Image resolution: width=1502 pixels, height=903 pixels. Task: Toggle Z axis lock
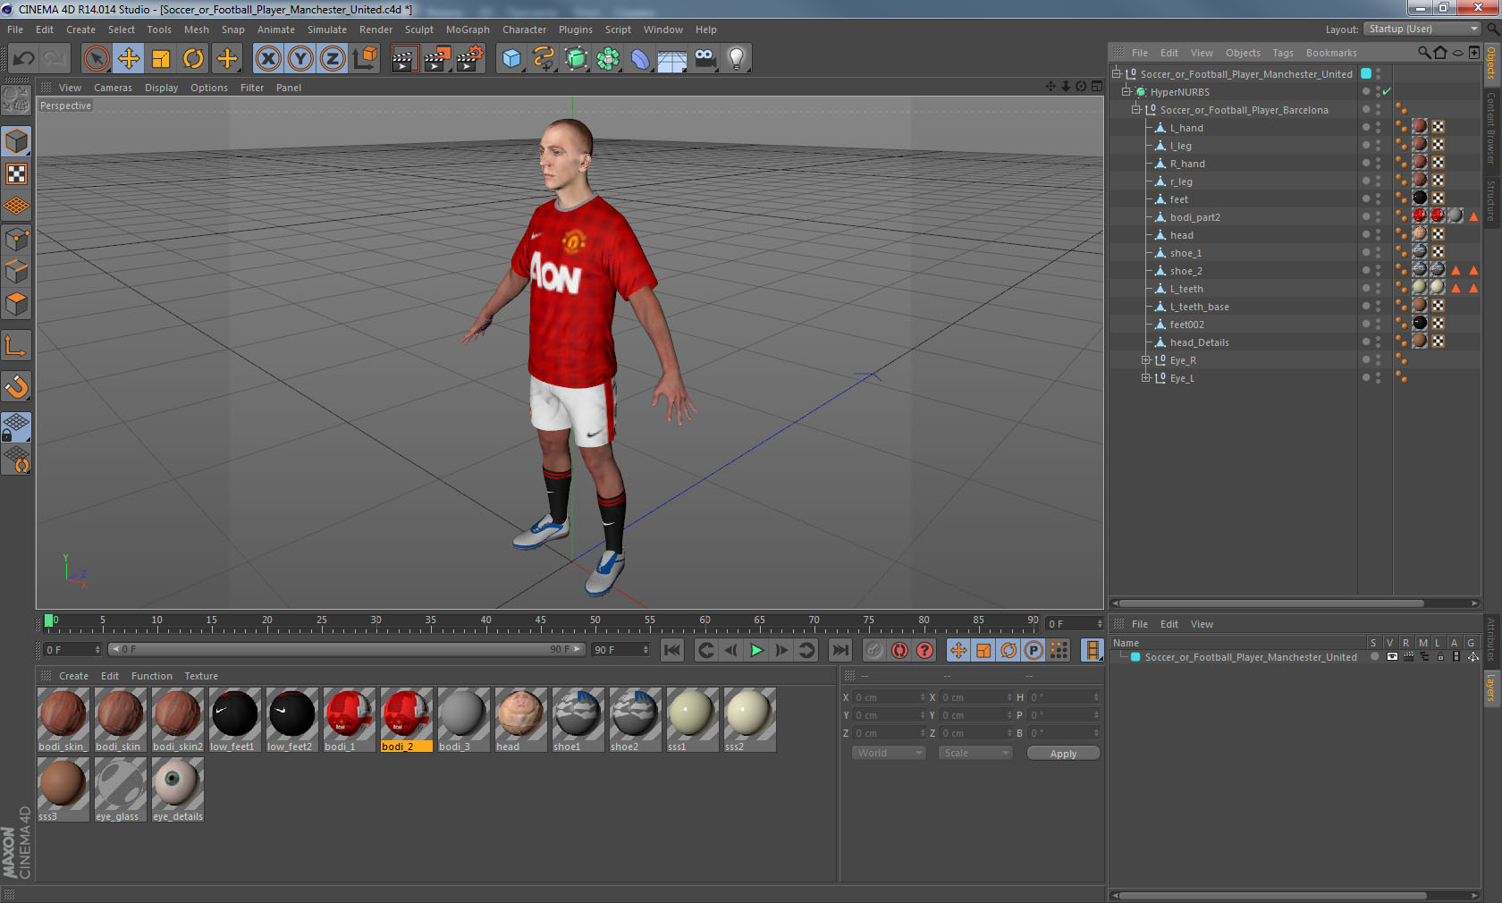coord(333,59)
